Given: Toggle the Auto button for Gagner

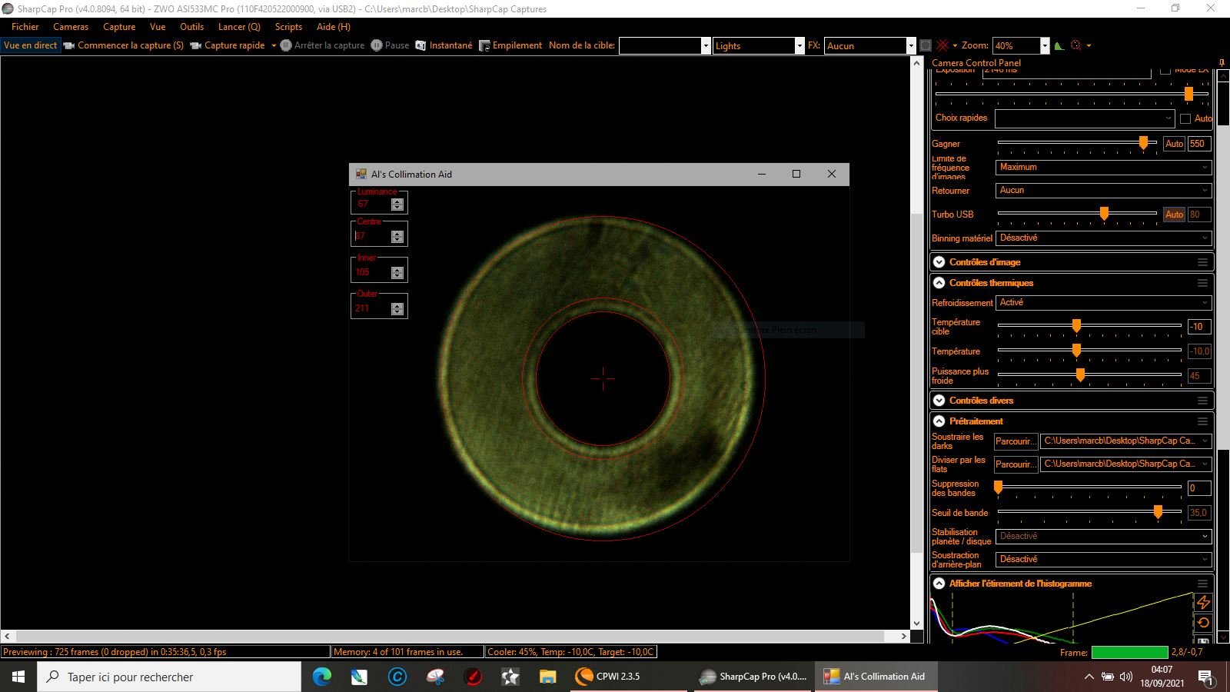Looking at the screenshot, I should pos(1174,144).
